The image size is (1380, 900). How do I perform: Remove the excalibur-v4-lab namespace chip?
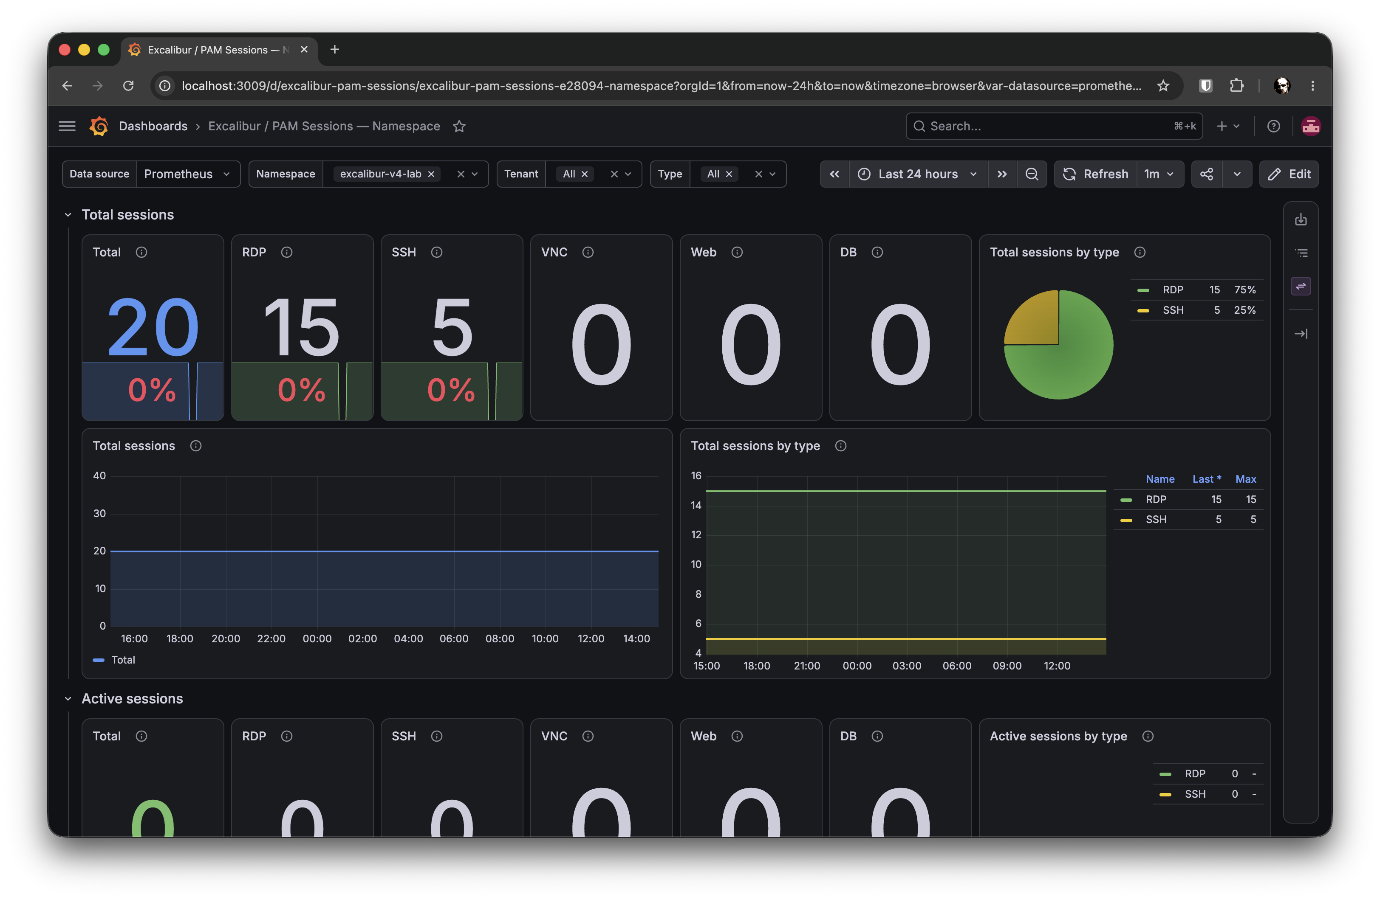click(x=431, y=174)
